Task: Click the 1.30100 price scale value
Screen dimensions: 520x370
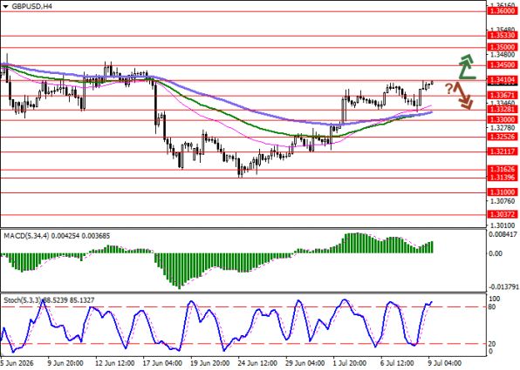Action: (503, 225)
